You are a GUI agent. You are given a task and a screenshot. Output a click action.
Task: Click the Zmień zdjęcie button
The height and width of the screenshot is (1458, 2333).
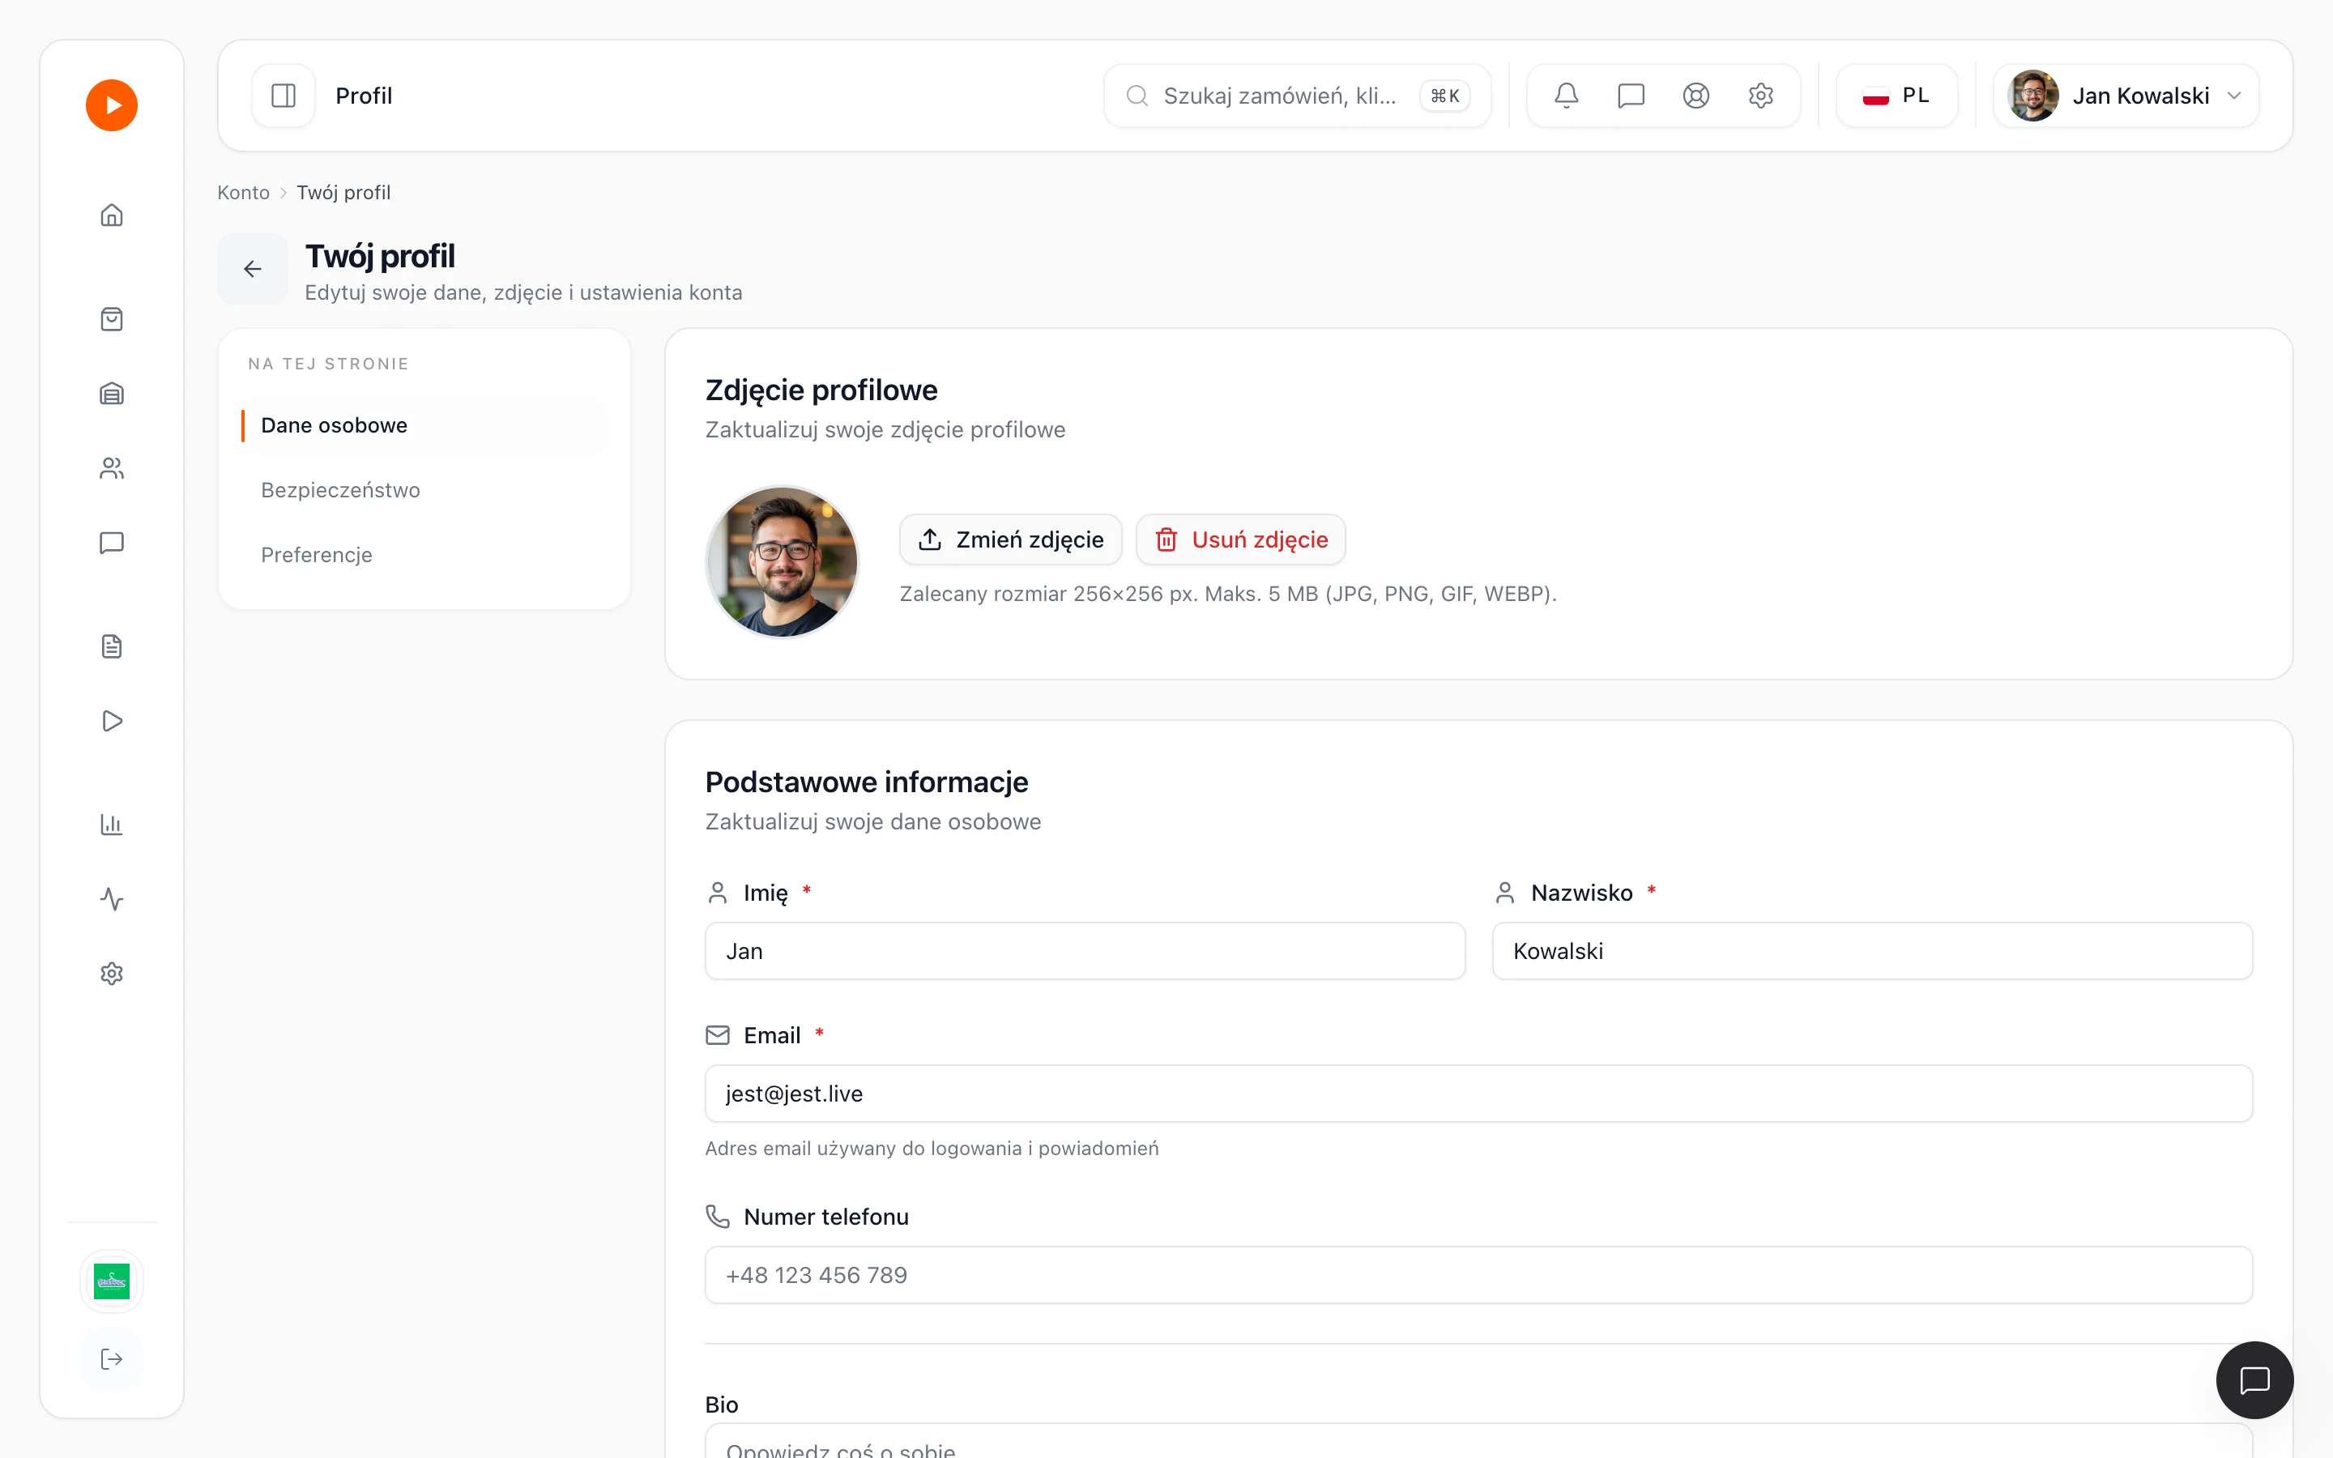coord(1010,540)
